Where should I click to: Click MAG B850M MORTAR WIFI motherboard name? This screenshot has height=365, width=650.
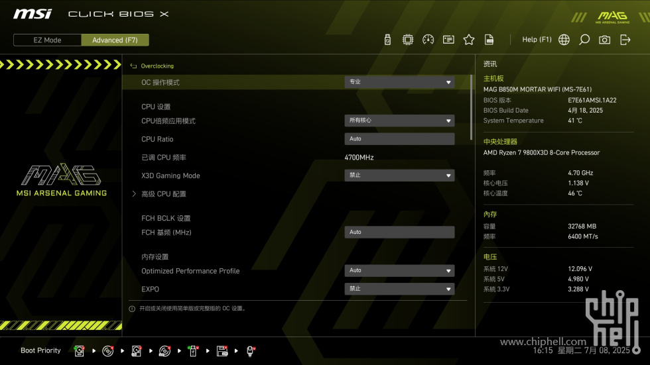[537, 89]
